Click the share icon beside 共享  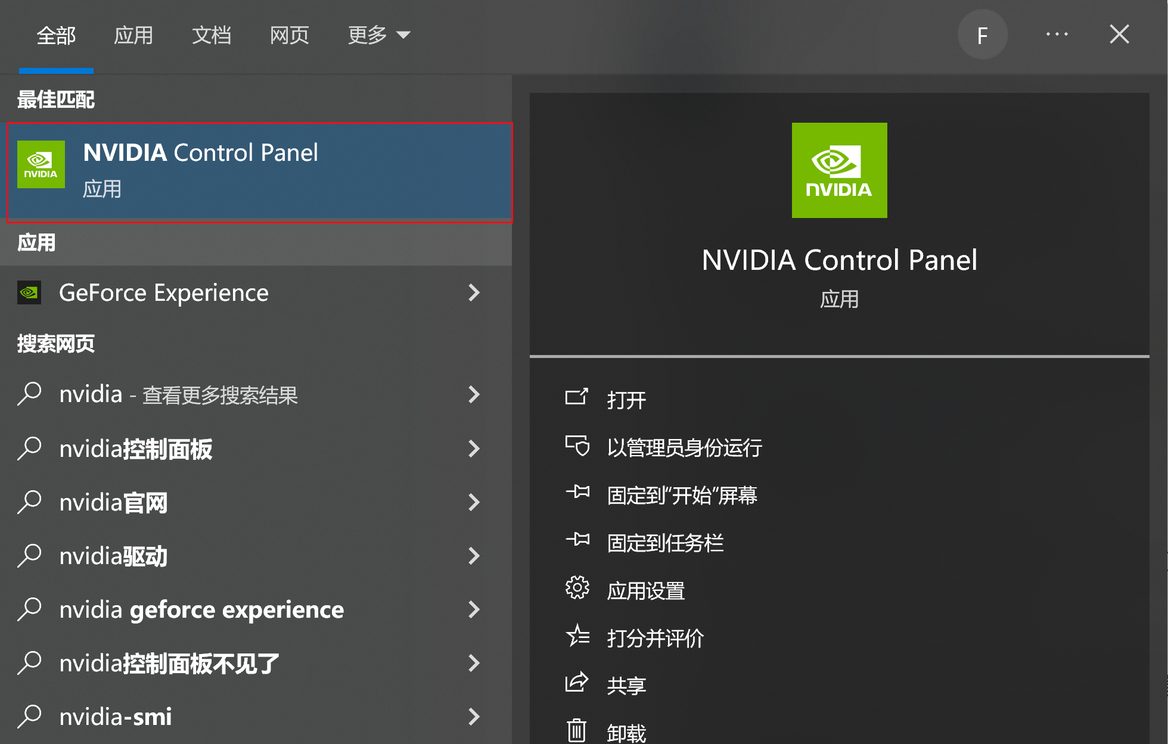click(x=577, y=683)
